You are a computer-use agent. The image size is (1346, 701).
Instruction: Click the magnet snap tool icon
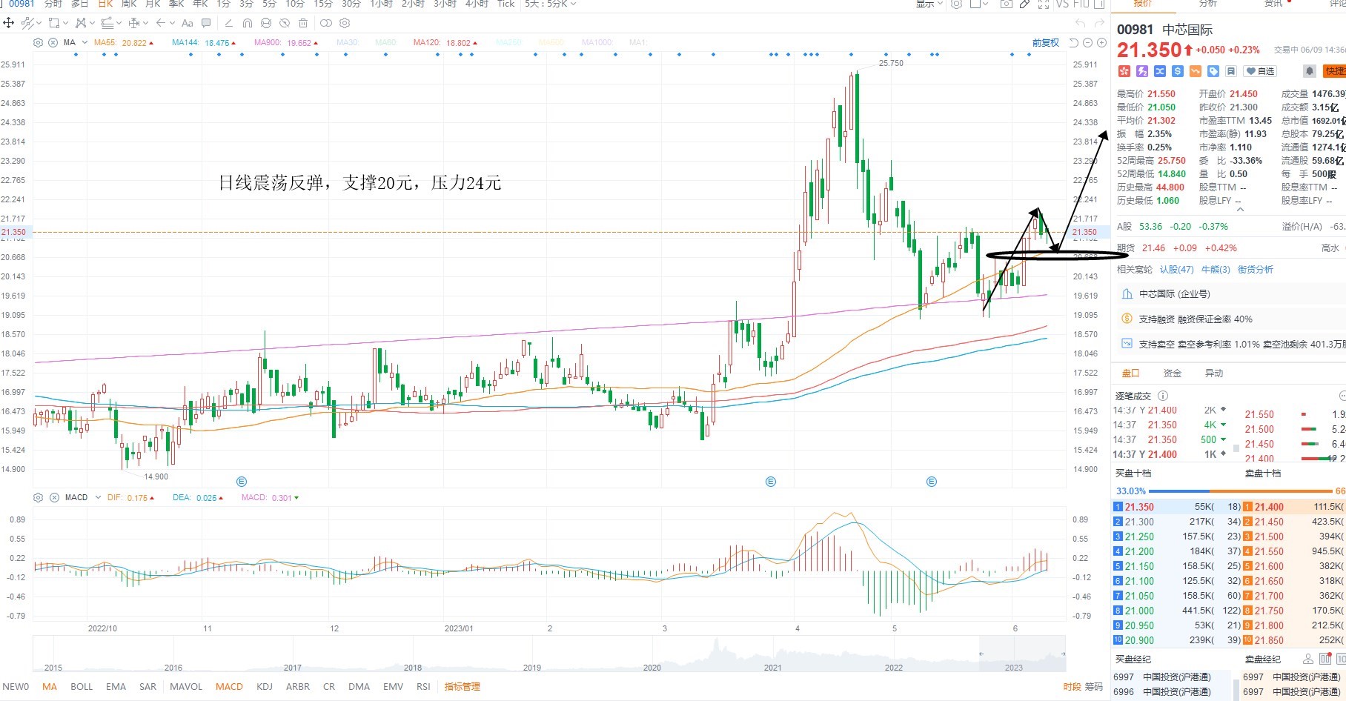tap(248, 23)
